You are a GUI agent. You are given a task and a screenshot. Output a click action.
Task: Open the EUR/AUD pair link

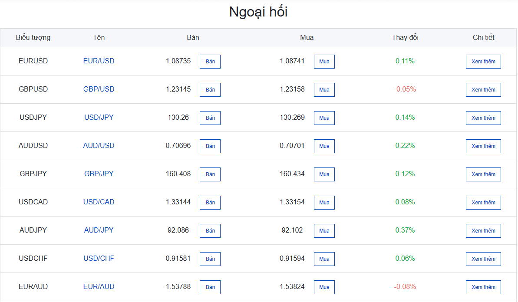99,286
